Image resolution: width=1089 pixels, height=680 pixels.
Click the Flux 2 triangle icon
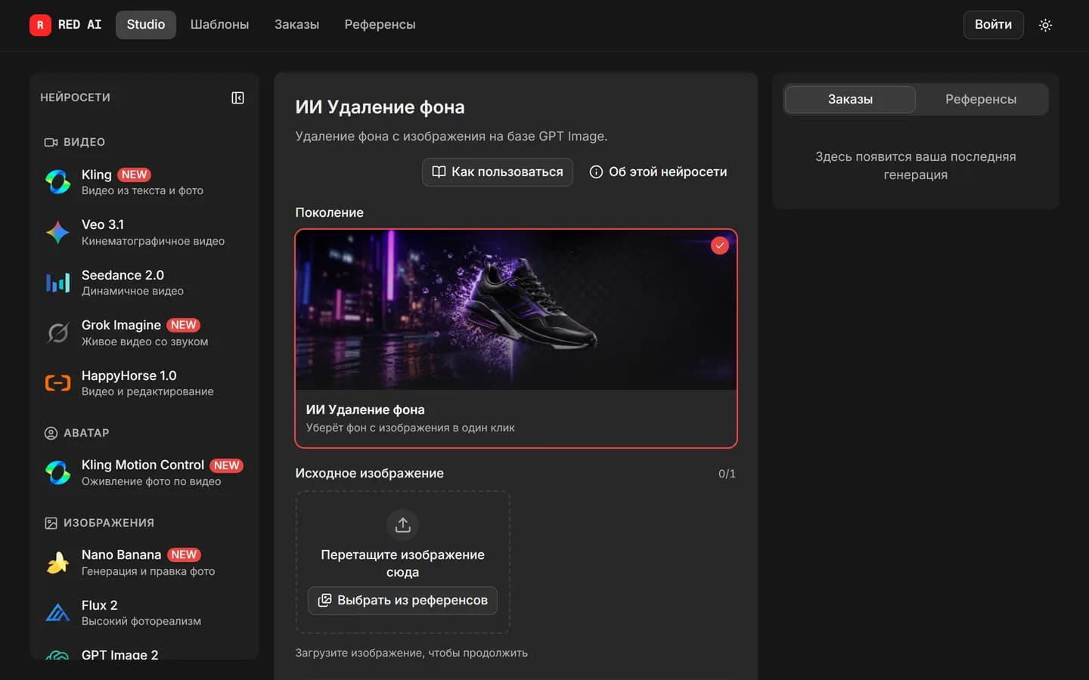pyautogui.click(x=58, y=613)
